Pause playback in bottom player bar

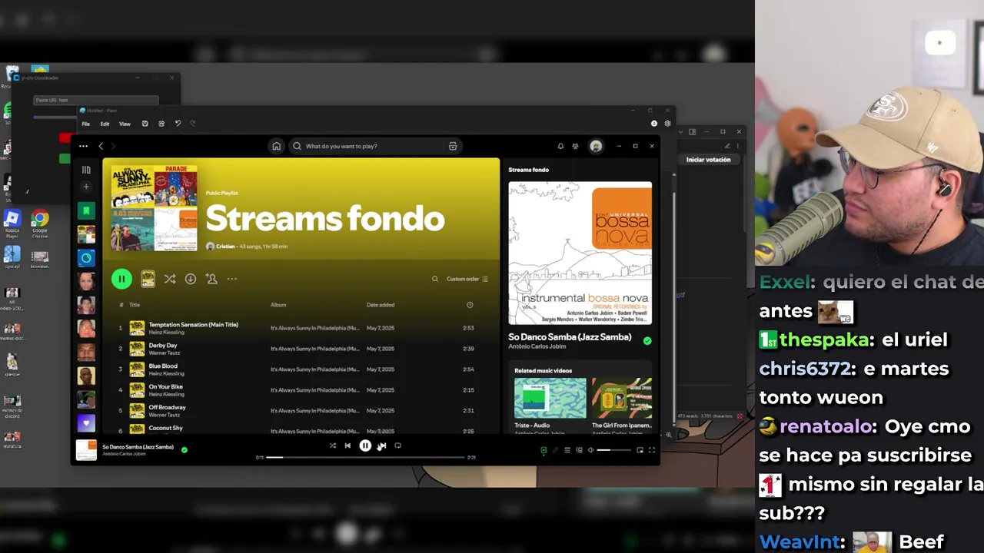click(x=365, y=445)
